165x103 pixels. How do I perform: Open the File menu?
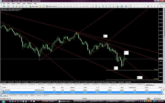4,3
